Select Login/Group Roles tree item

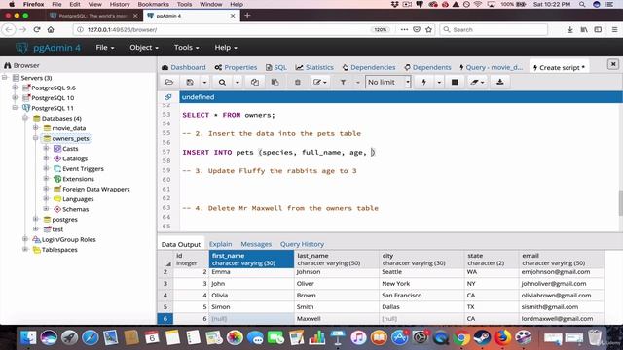pyautogui.click(x=69, y=240)
